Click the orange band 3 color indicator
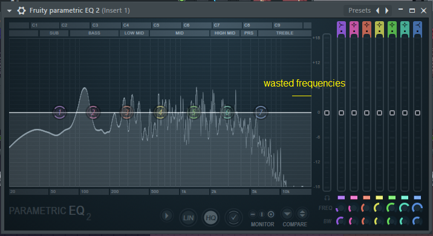 366,198
